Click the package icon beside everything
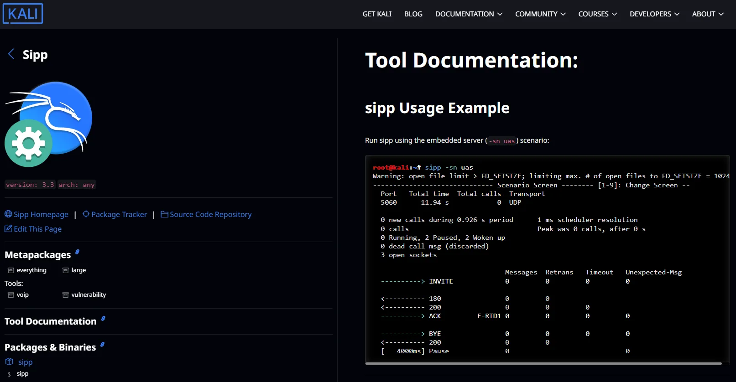Viewport: 736px width, 382px height. pos(11,270)
